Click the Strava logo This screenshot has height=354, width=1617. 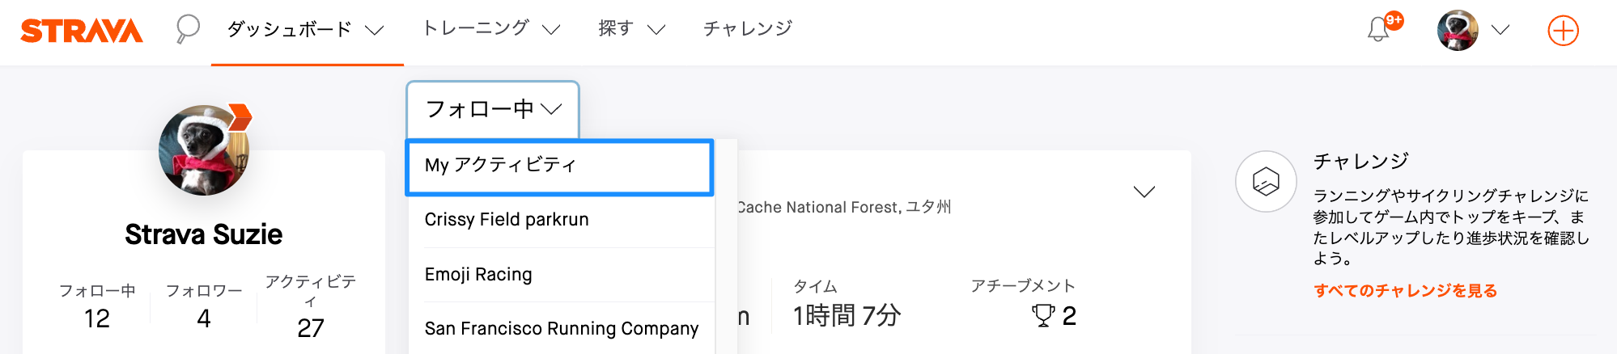[x=82, y=31]
